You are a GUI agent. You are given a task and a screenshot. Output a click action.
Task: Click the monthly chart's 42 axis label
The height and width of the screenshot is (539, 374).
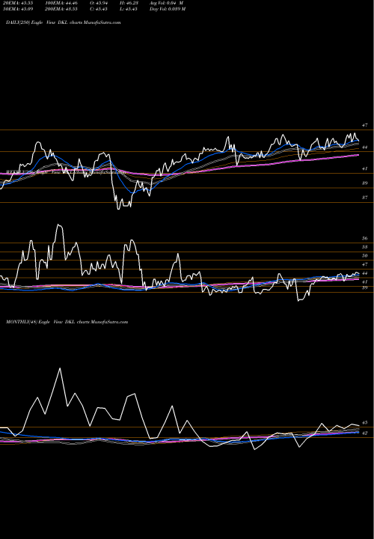(x=365, y=433)
